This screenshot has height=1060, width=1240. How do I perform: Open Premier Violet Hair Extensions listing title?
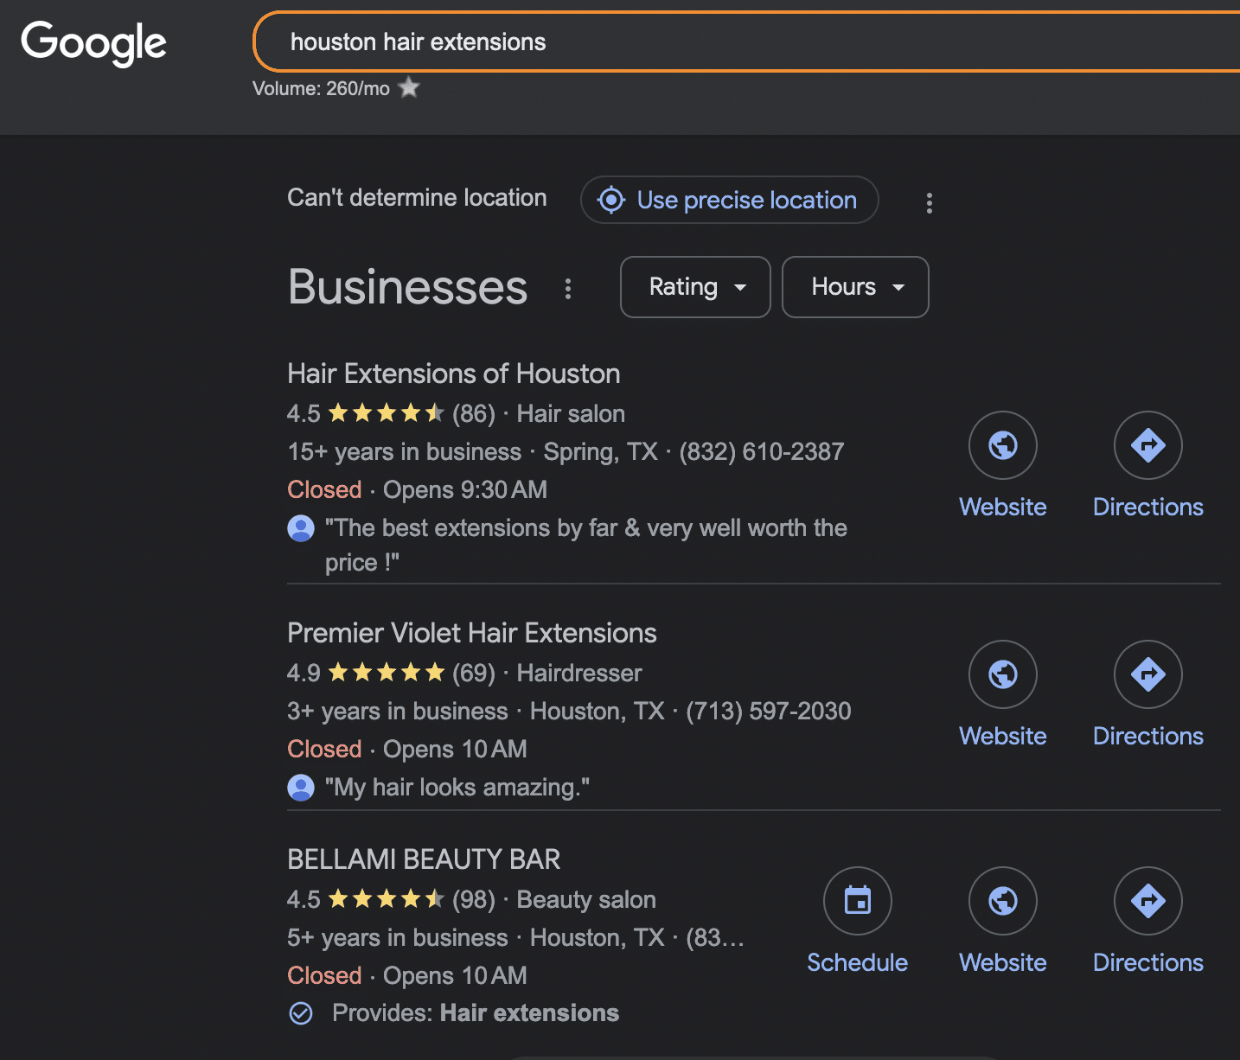point(471,633)
